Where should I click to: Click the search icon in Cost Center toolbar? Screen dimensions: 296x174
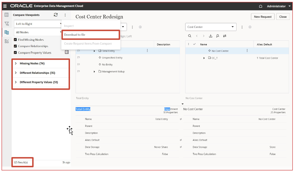tap(190, 36)
